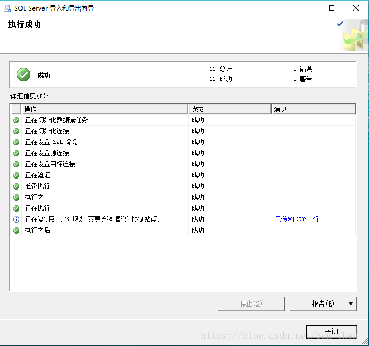Click success icon for 正在初始化数据流任务 row

click(x=16, y=120)
